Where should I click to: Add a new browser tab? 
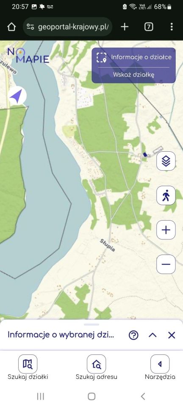[x=125, y=27]
